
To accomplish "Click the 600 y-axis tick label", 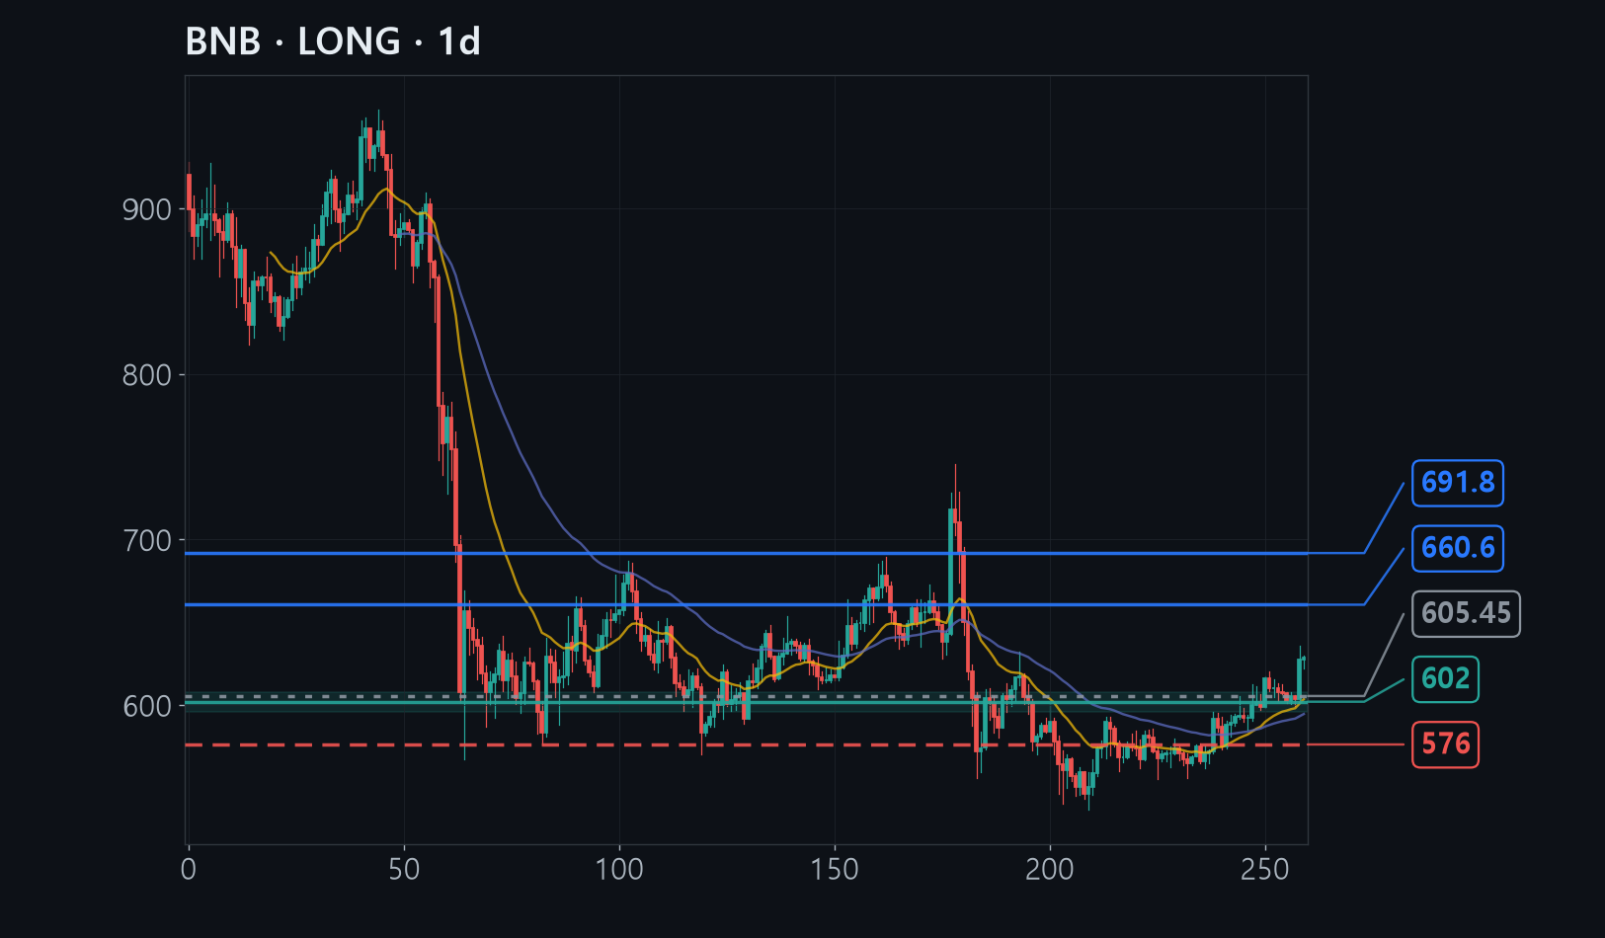I will [146, 707].
